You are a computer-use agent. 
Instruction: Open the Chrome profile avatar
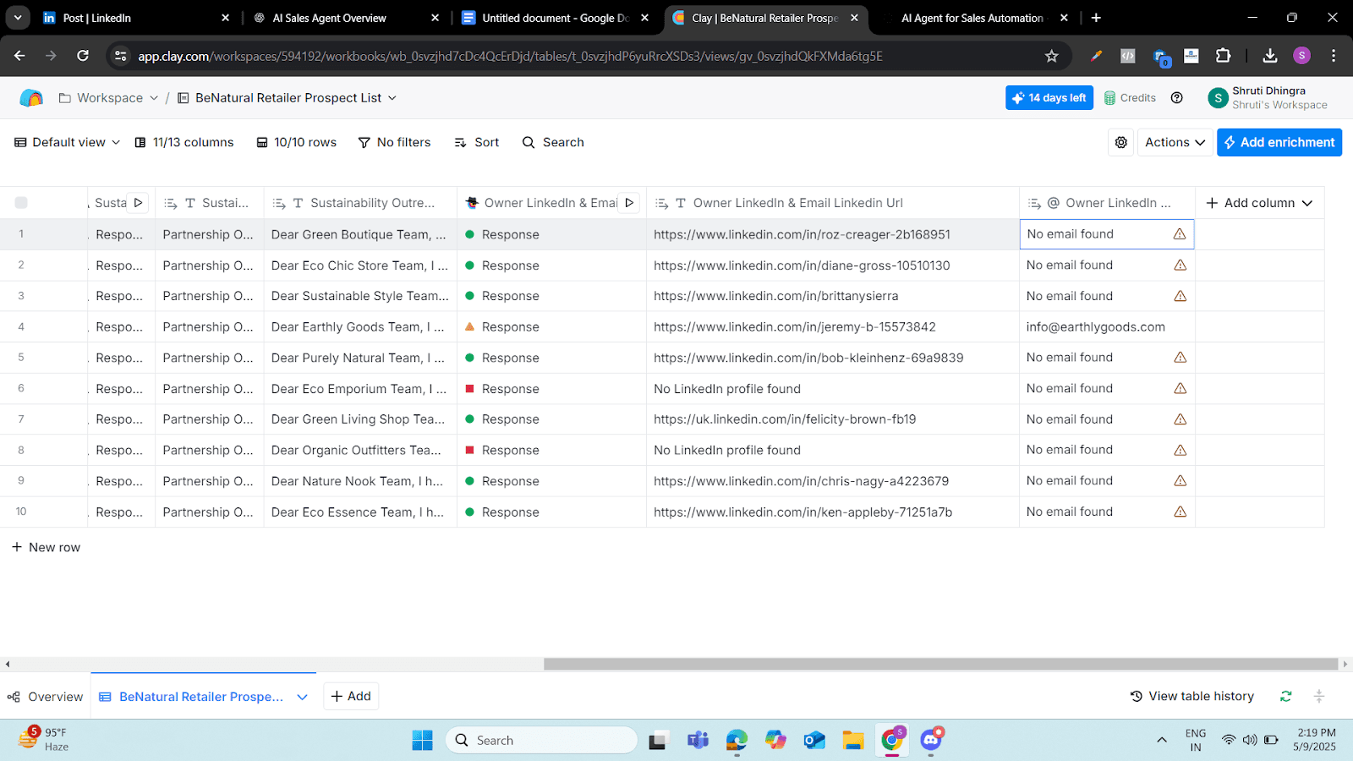[1302, 56]
